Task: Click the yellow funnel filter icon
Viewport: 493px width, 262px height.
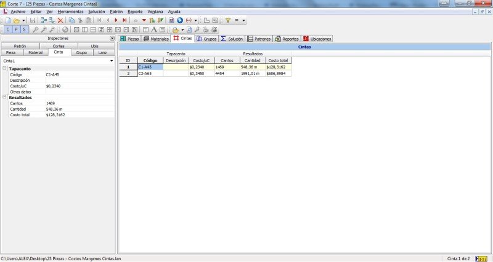Action: tap(227, 20)
